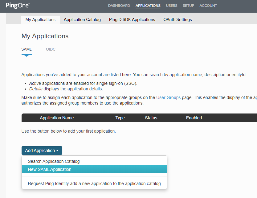257x198 pixels.
Task: Click the PingOne logo
Action: (x=18, y=5)
